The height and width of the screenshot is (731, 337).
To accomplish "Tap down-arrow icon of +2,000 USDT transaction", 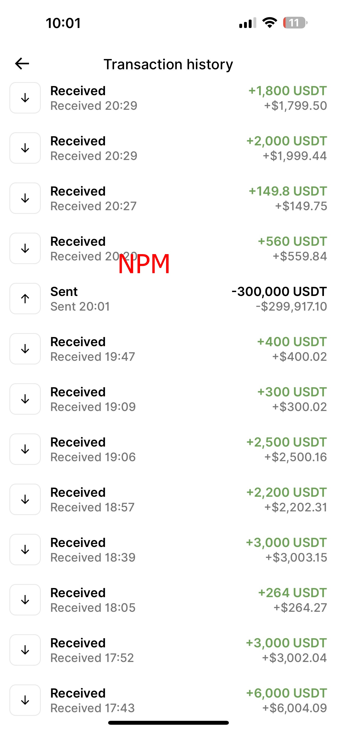I will coord(25,148).
